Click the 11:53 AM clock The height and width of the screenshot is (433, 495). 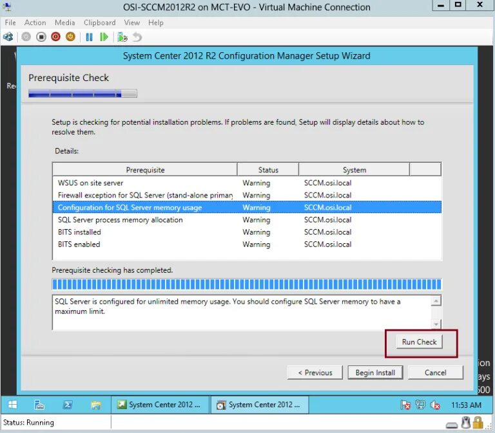point(466,405)
